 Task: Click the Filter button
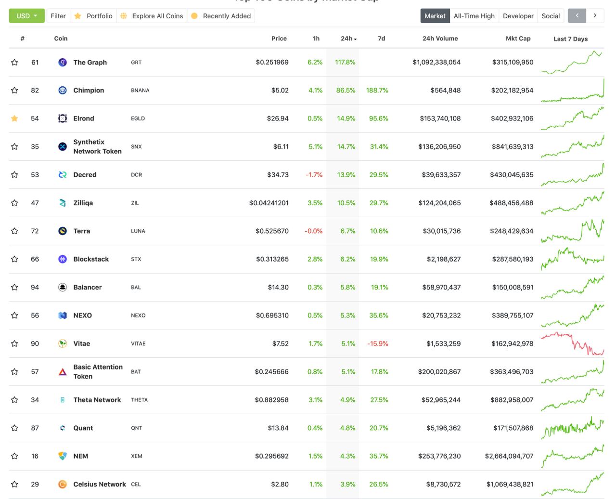pos(58,16)
